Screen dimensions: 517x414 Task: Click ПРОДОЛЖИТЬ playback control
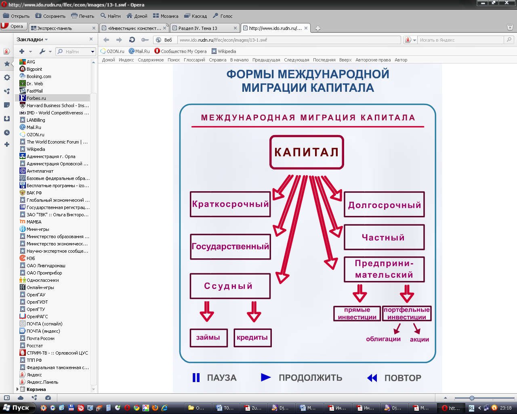[302, 378]
